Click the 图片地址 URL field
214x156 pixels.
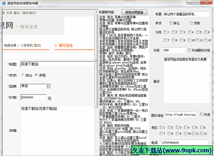coord(181,114)
